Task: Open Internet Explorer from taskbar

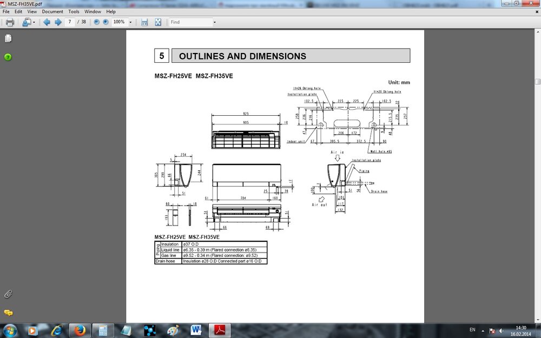Action: 56,331
